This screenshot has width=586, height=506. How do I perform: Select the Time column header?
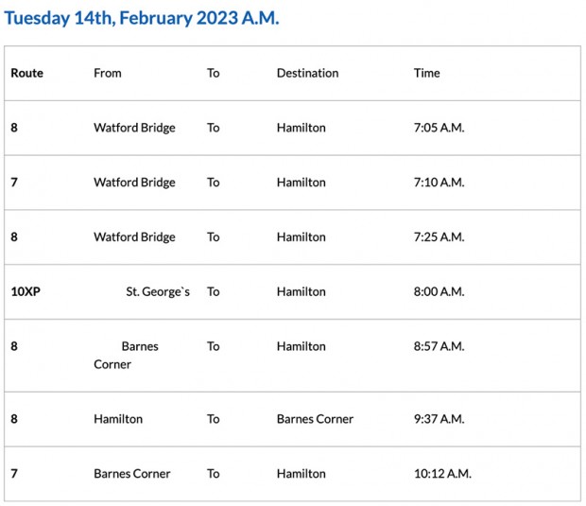click(x=426, y=73)
